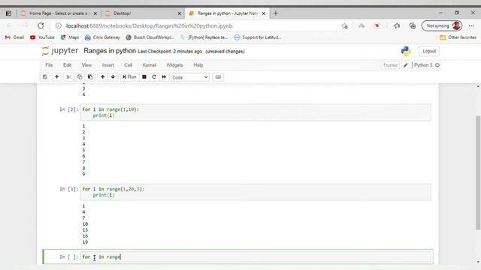481x270 pixels.
Task: Open cell type Code dropdown
Action: point(190,77)
